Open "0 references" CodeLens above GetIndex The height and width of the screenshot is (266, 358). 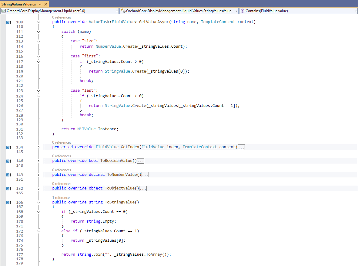coord(62,142)
